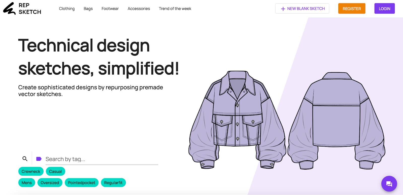403x195 pixels.
Task: Open the Bags menu
Action: coord(88,9)
